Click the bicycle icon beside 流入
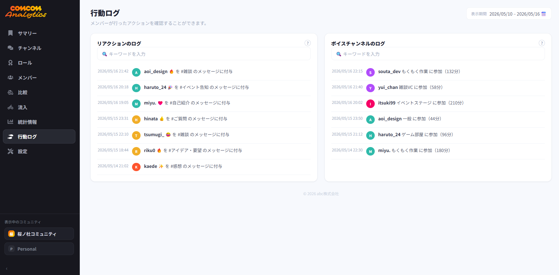Image resolution: width=559 pixels, height=275 pixels. 11,107
